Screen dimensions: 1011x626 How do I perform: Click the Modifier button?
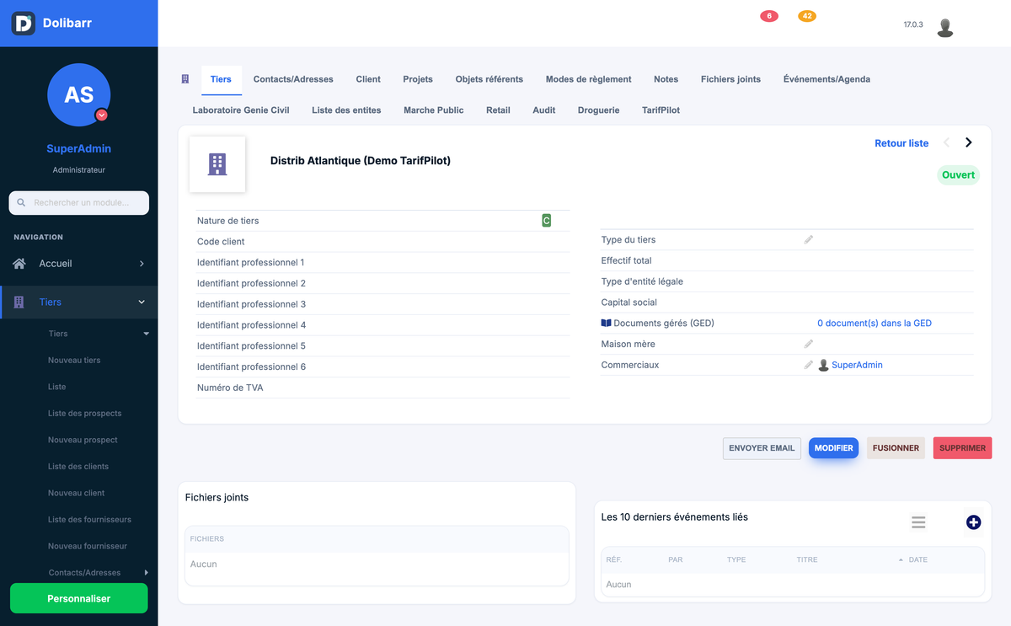point(834,448)
